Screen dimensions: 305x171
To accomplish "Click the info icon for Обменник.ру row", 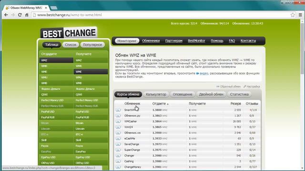I will click(x=118, y=115).
